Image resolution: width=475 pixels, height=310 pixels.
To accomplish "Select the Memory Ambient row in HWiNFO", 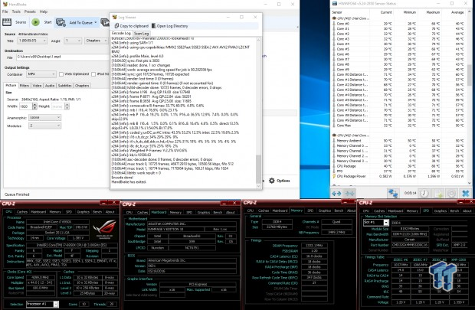I will (x=400, y=141).
